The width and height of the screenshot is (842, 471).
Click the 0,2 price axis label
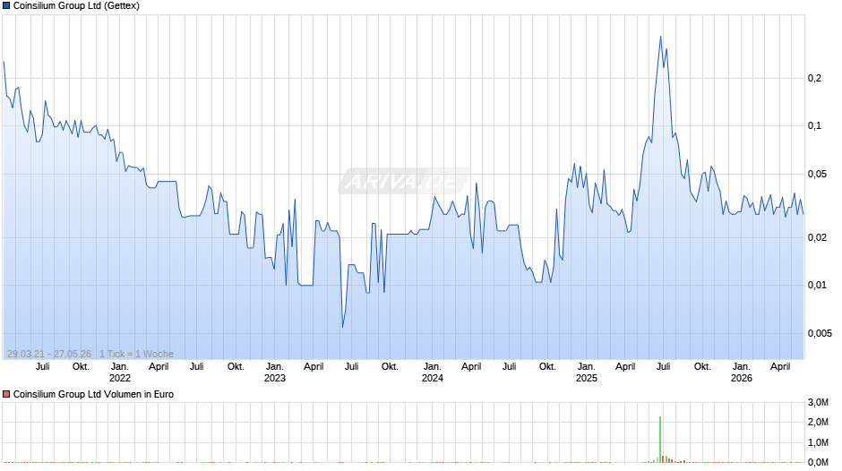pyautogui.click(x=814, y=79)
